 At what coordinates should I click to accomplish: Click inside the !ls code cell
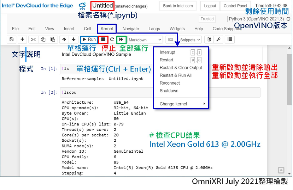tap(106, 69)
